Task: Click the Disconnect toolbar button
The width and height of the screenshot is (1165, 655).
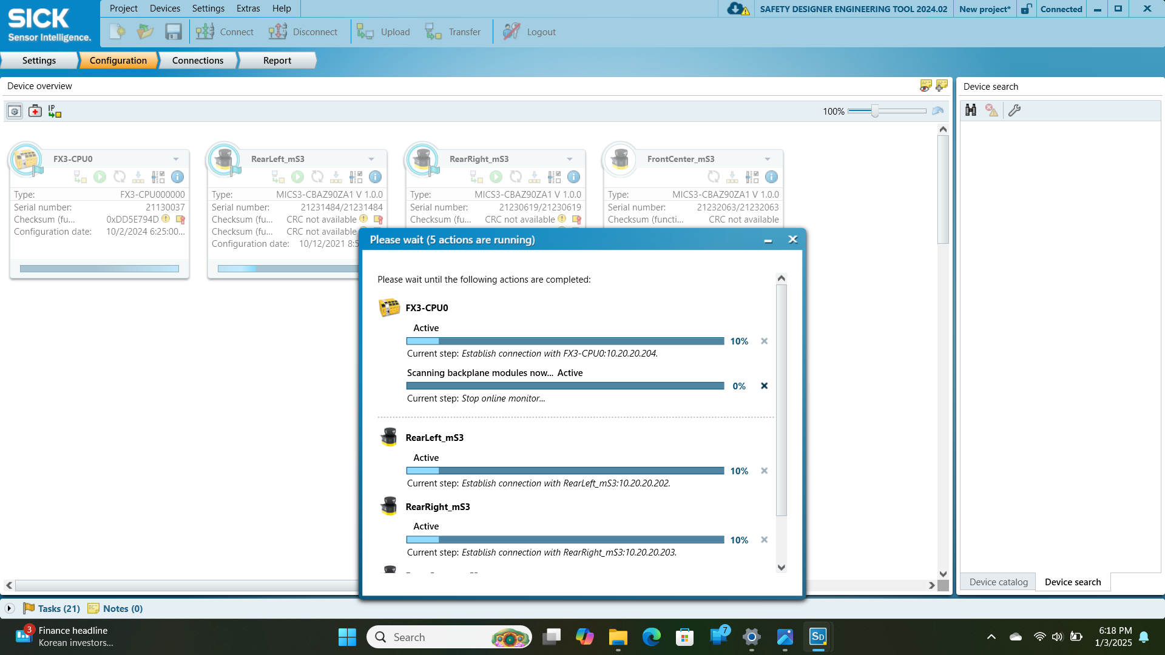Action: click(x=303, y=32)
